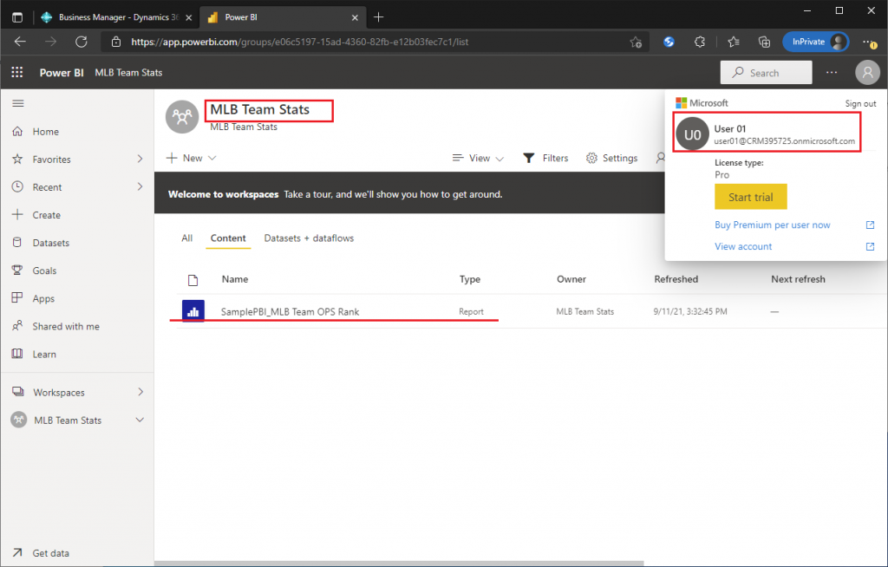The width and height of the screenshot is (888, 567).
Task: Open a new browser tab
Action: 378,17
